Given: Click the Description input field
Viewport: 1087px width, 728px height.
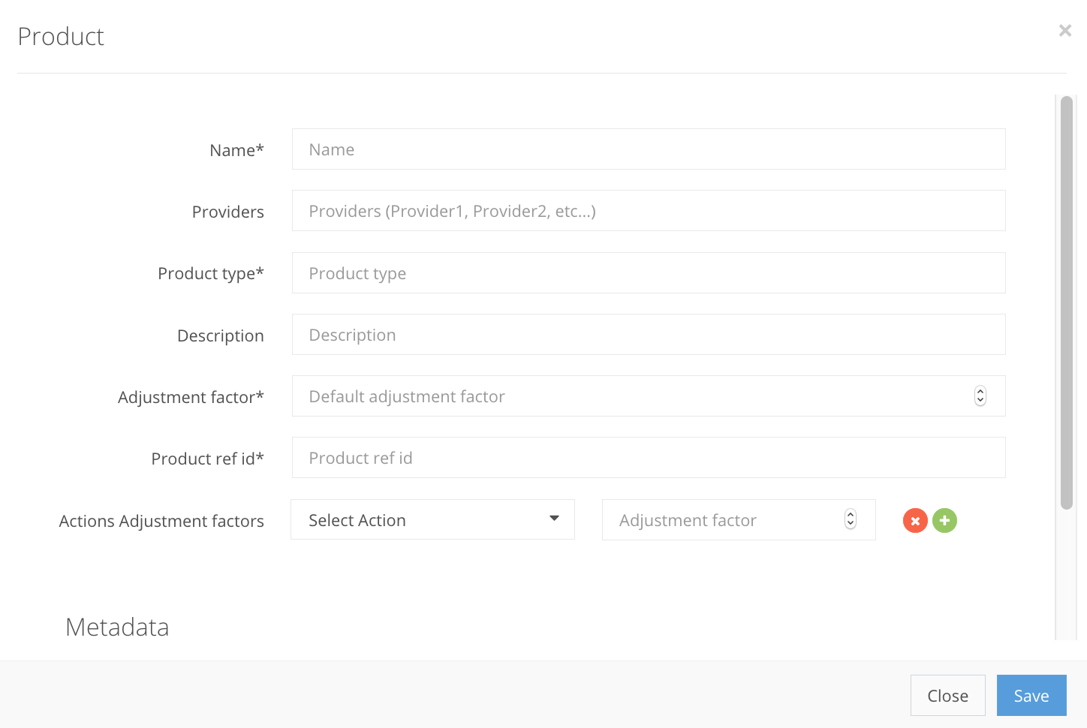Looking at the screenshot, I should [649, 334].
